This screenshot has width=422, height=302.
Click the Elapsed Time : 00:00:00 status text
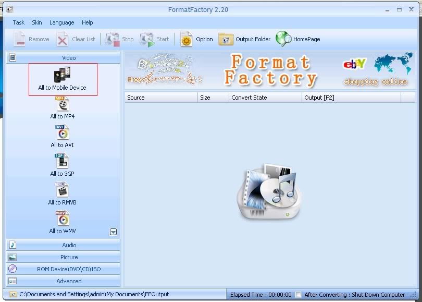click(261, 295)
